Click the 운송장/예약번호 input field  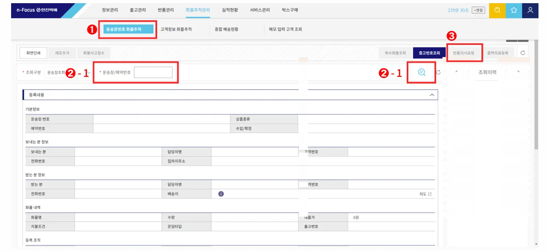[x=153, y=73]
